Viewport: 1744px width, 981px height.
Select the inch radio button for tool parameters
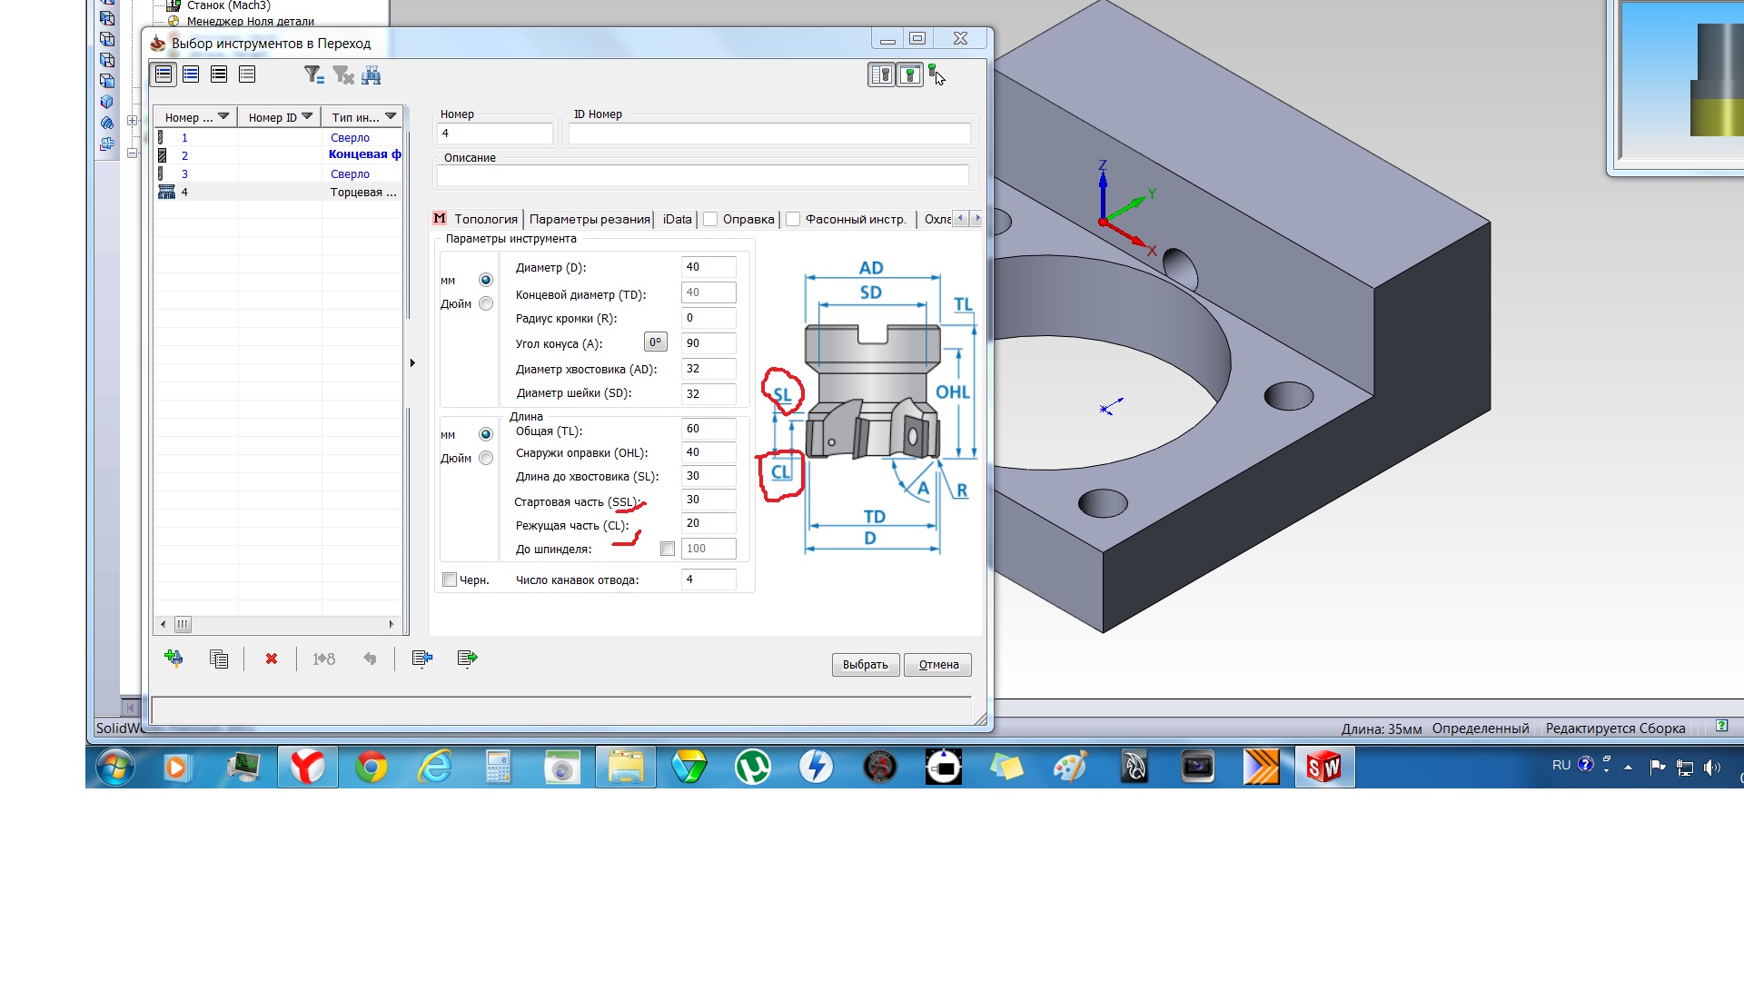[x=486, y=304]
